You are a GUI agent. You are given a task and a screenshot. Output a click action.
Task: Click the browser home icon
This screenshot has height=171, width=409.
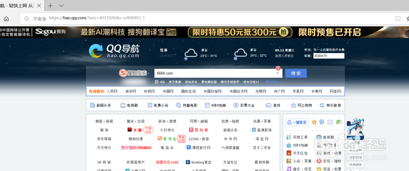6,19
